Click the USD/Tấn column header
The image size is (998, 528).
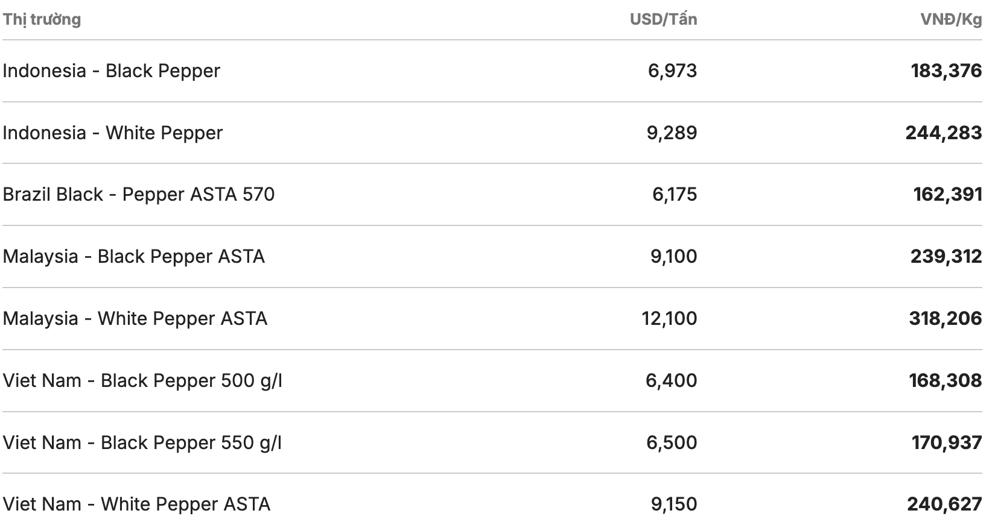point(663,19)
